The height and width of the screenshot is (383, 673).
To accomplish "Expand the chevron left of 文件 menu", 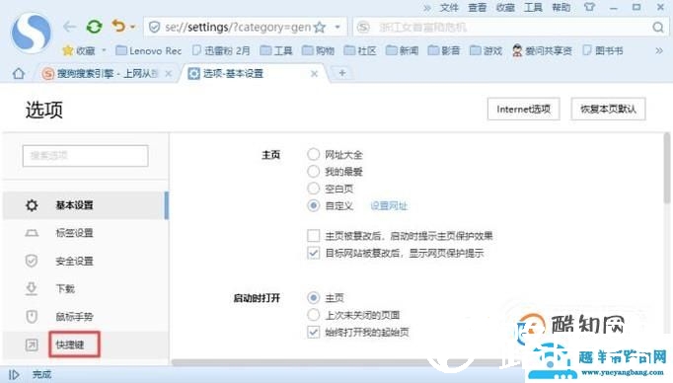I will [x=427, y=7].
